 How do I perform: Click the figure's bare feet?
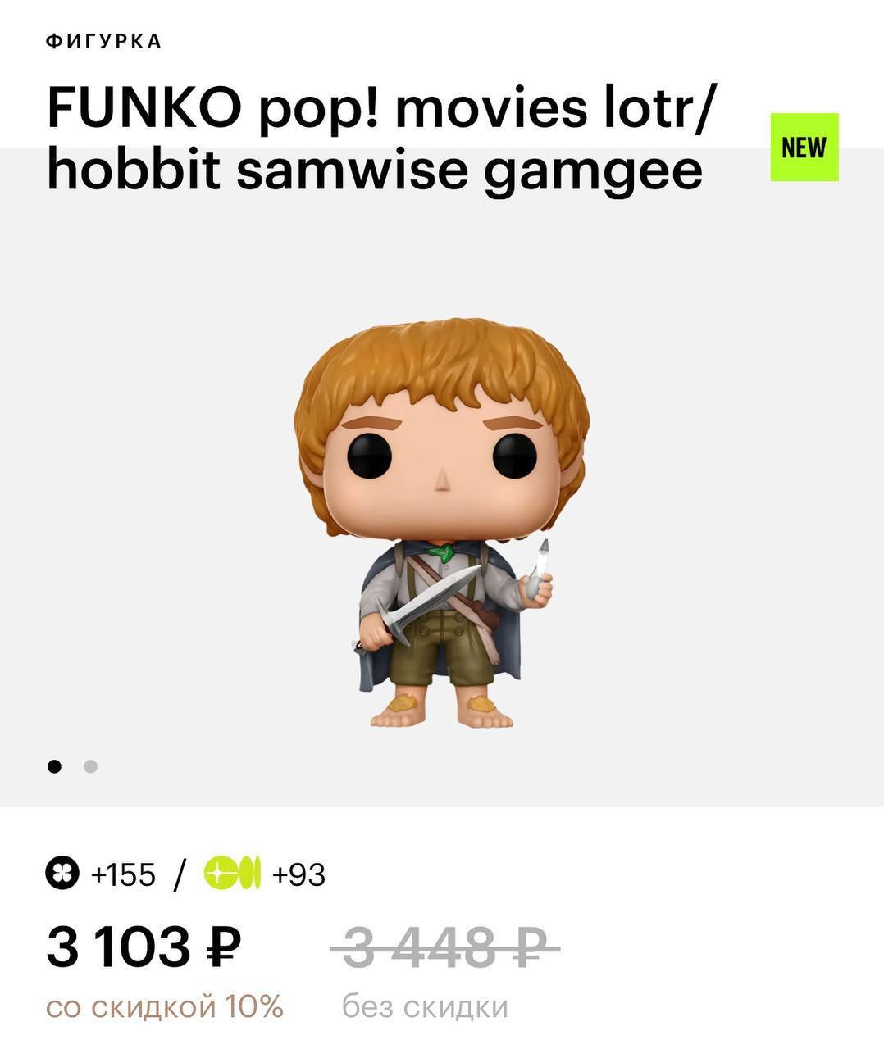click(x=441, y=711)
